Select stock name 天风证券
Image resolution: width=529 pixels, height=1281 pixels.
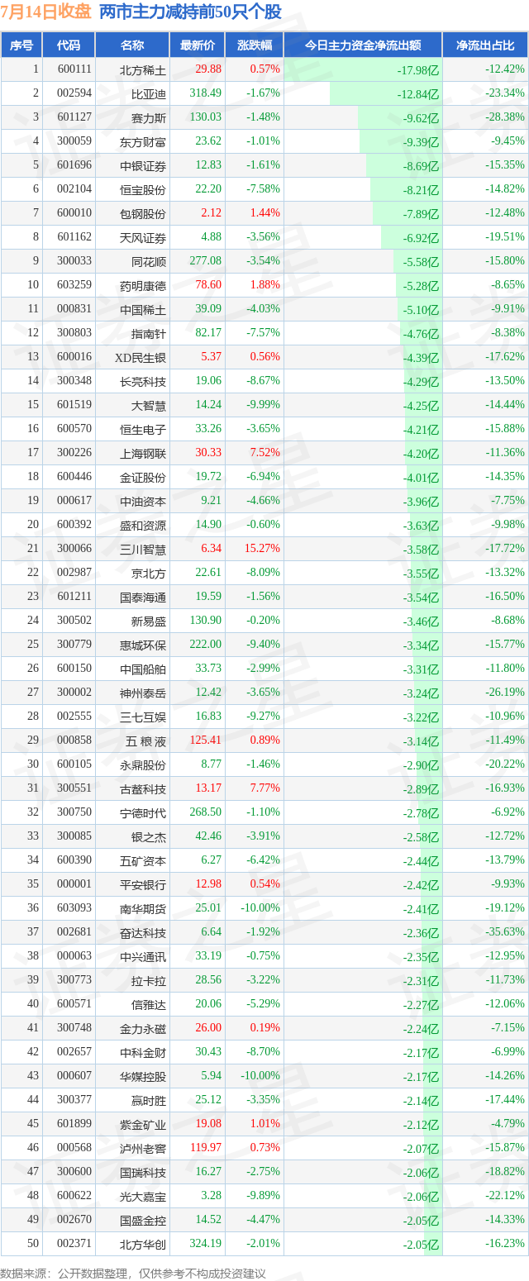[143, 237]
